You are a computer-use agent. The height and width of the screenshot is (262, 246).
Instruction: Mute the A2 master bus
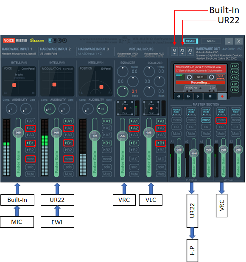click(x=191, y=134)
